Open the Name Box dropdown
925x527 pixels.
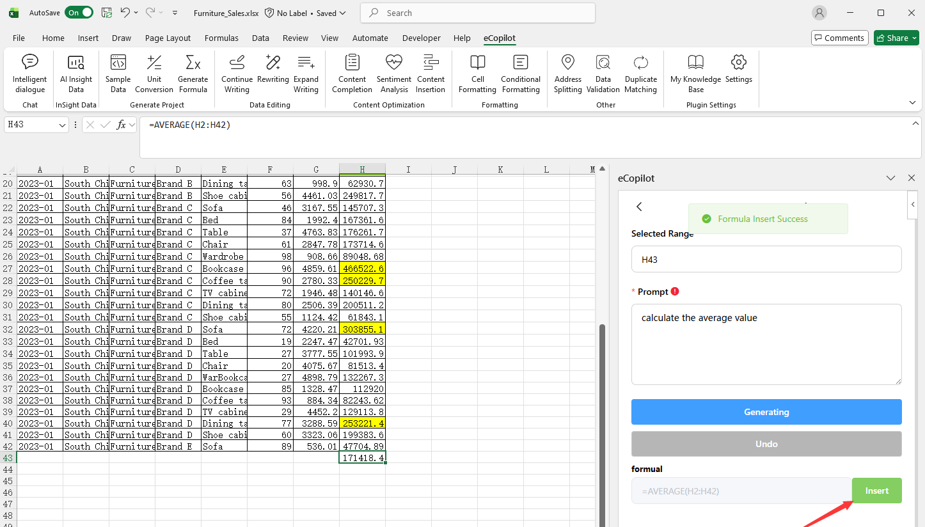click(x=60, y=125)
